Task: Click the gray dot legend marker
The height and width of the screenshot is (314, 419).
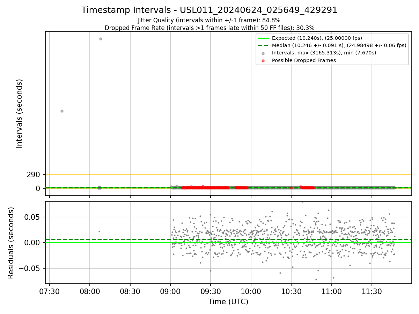Action: [x=263, y=53]
